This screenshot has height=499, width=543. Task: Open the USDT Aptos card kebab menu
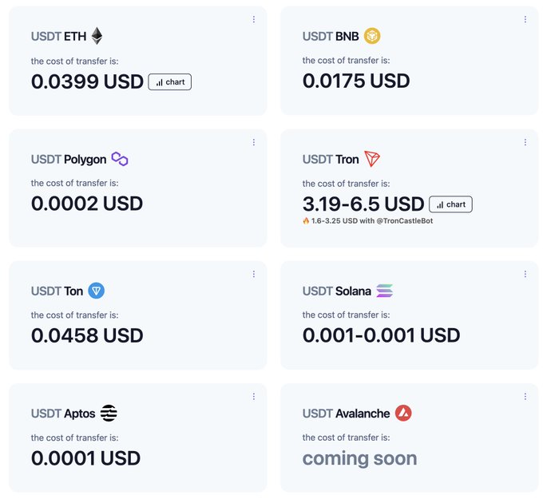pyautogui.click(x=254, y=396)
